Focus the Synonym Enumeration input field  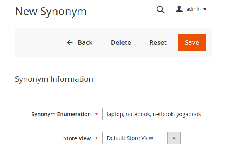pos(158,114)
